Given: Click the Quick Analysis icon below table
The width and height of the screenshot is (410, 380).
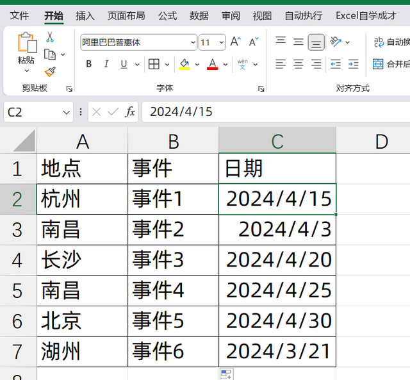Looking at the screenshot, I should [226, 374].
